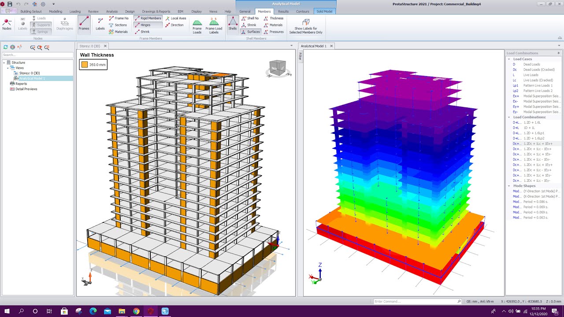Select the Frames tool in the ribbon
The image size is (564, 317).
84,24
